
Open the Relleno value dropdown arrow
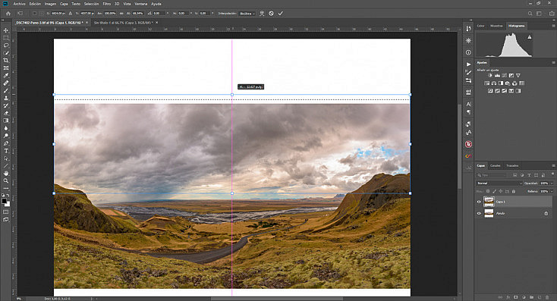pos(552,191)
